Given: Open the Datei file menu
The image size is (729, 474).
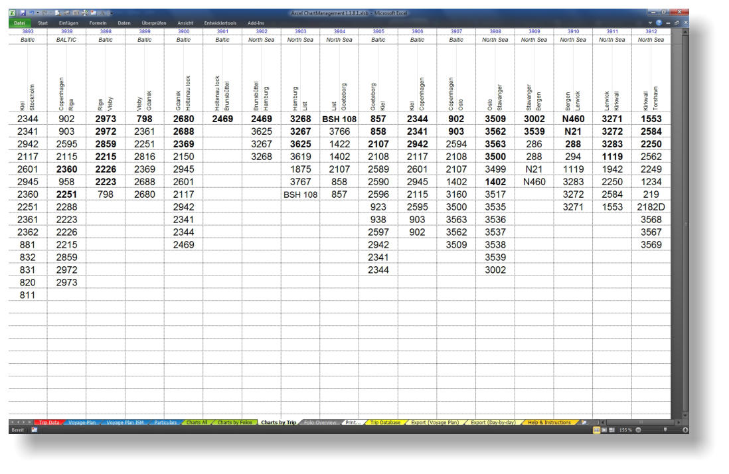Looking at the screenshot, I should pyautogui.click(x=19, y=23).
